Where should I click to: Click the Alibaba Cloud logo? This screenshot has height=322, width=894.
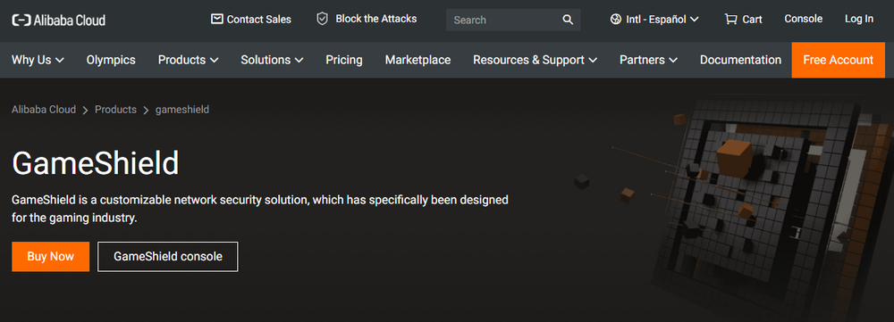pyautogui.click(x=59, y=20)
